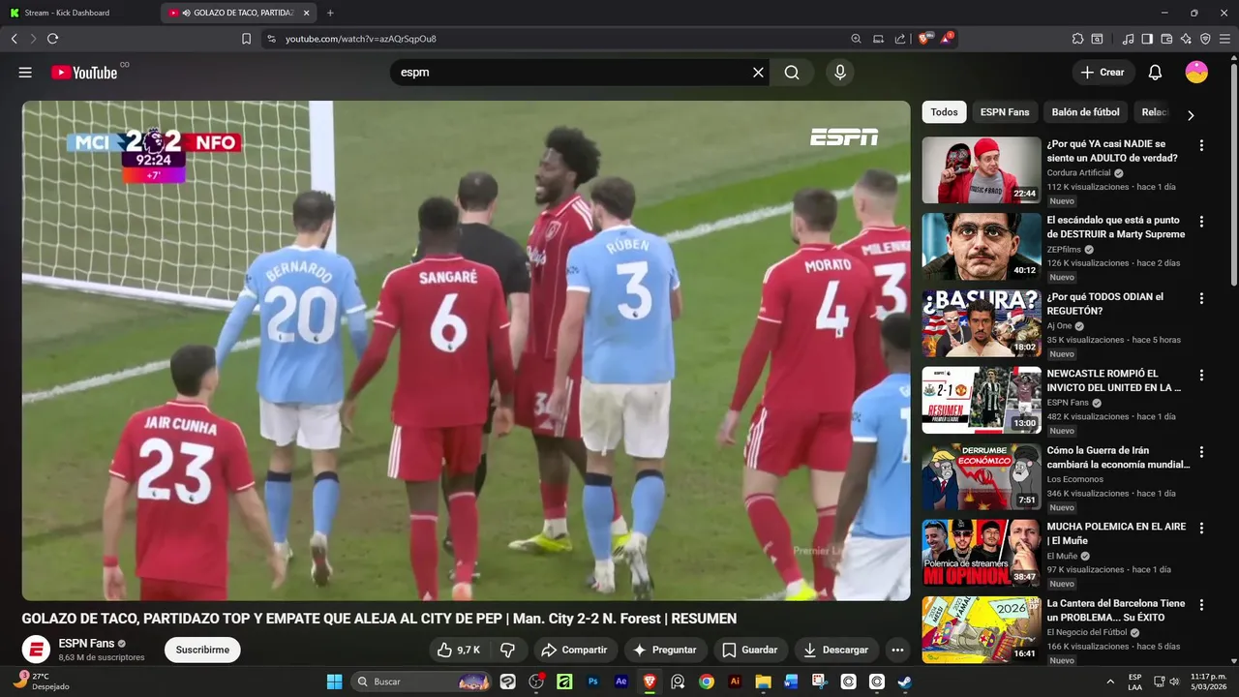This screenshot has width=1239, height=697.
Task: Click the Compartir button
Action: click(x=574, y=650)
